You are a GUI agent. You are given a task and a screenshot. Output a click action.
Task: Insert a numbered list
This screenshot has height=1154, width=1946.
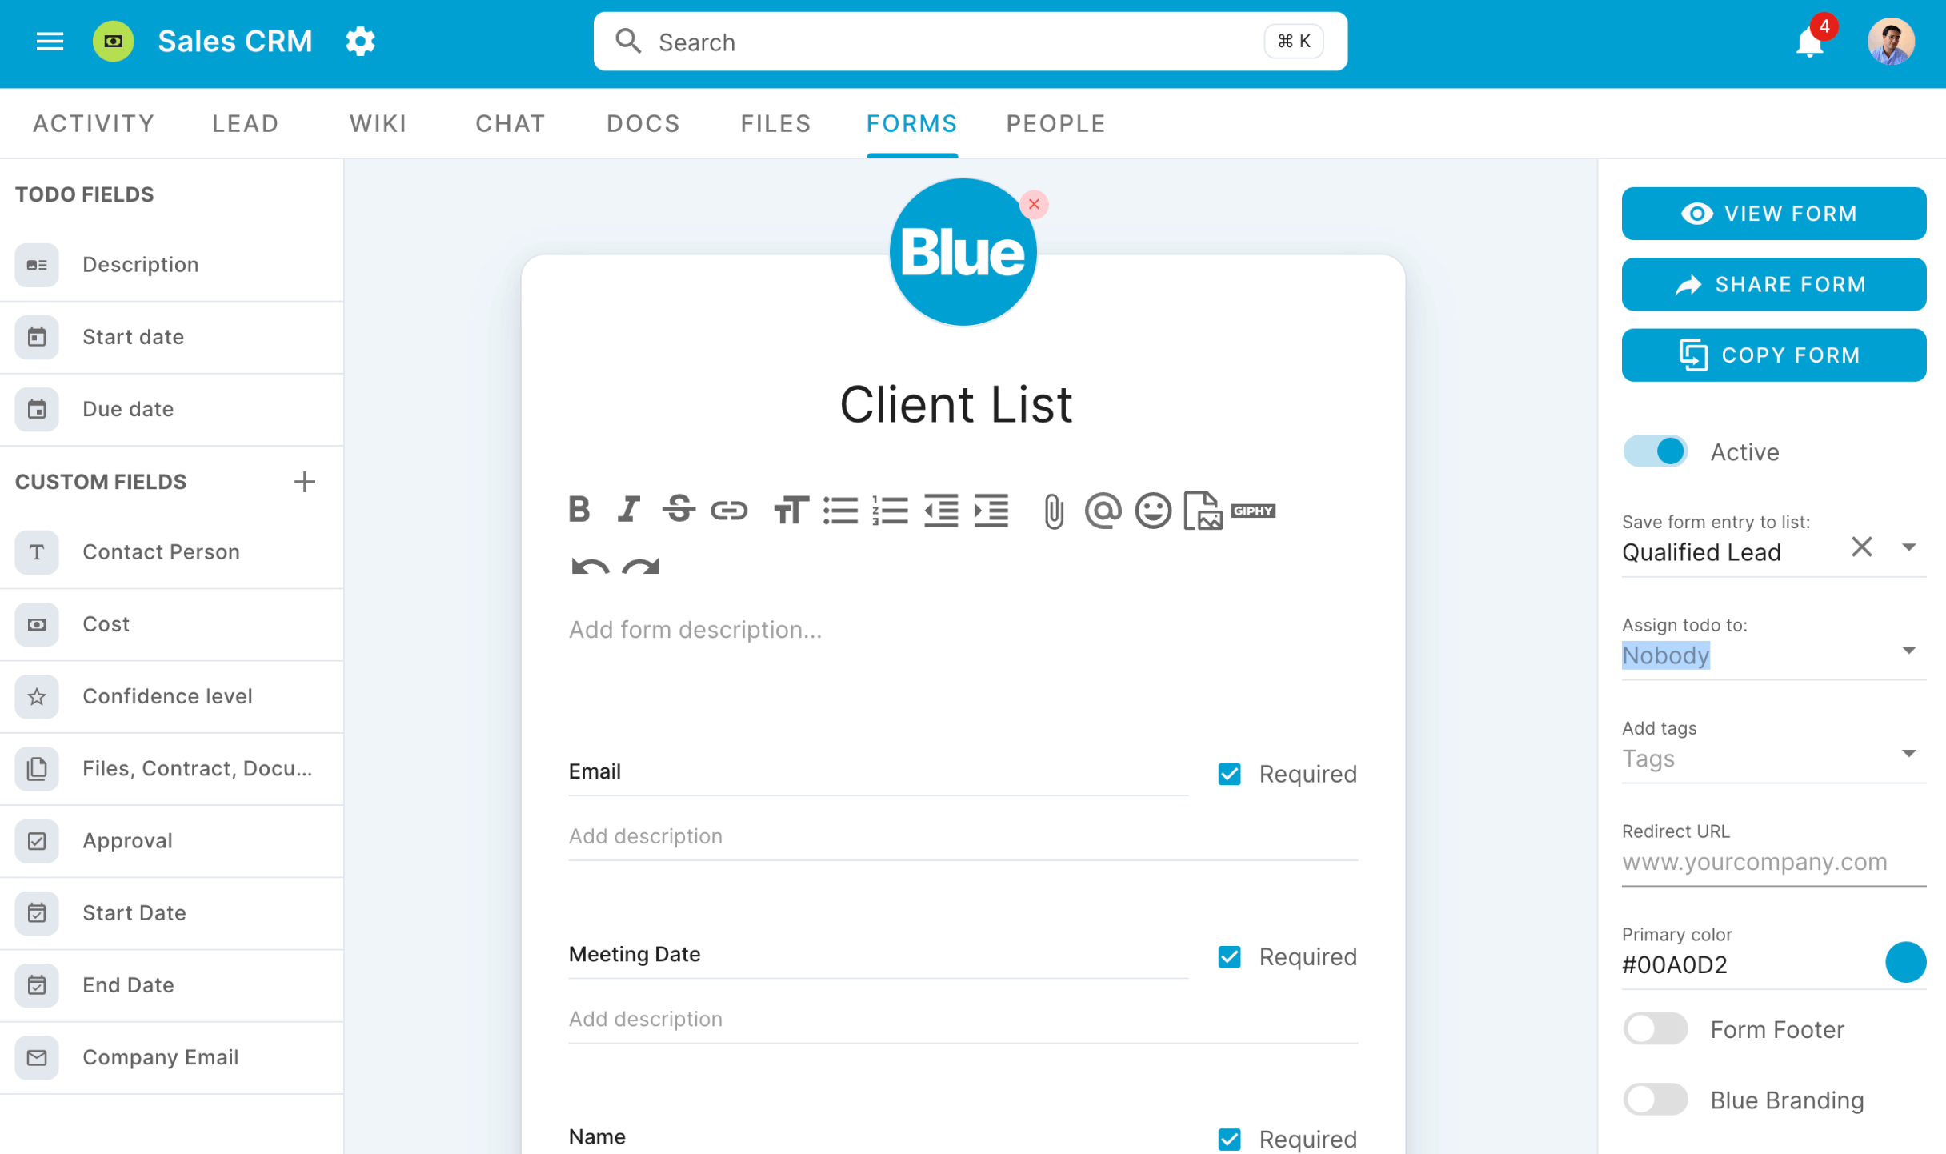coord(890,510)
